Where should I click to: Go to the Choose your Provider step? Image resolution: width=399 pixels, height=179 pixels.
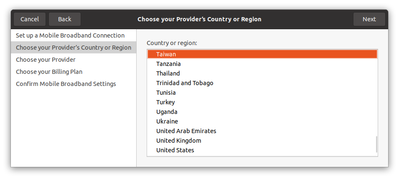tap(46, 60)
